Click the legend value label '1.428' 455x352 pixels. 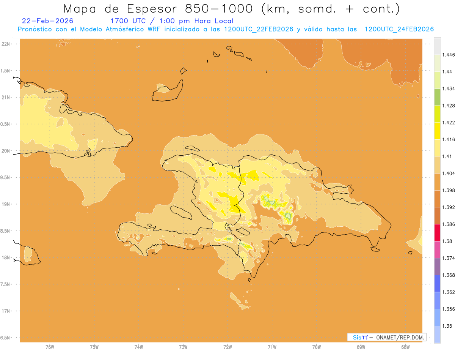pos(449,106)
